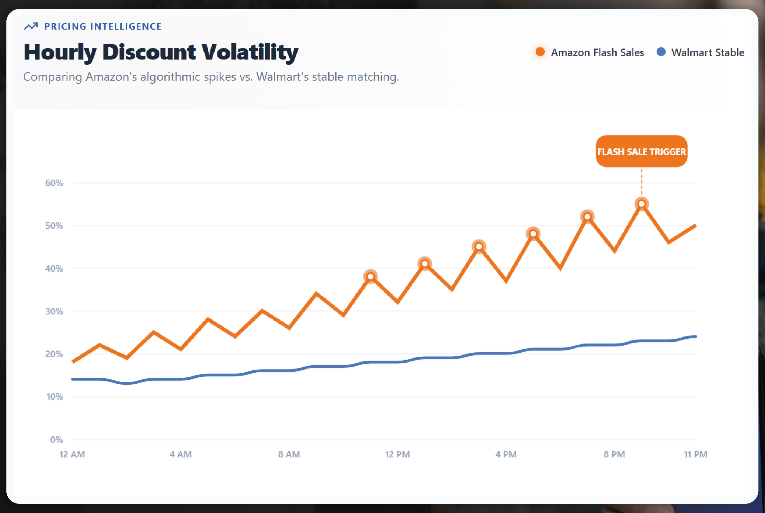This screenshot has height=513, width=765.
Task: Click the end of the blue Walmart line
Action: tap(695, 336)
